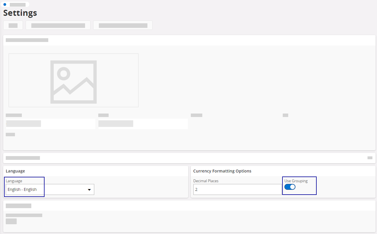Image resolution: width=377 pixels, height=234 pixels.
Task: Click the Use Grouping label
Action: 296,181
